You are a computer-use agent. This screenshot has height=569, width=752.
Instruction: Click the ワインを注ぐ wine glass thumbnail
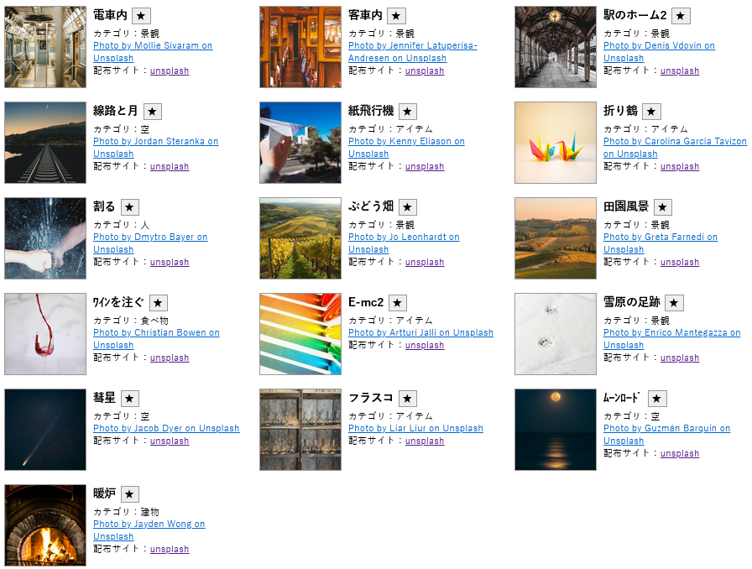point(45,334)
